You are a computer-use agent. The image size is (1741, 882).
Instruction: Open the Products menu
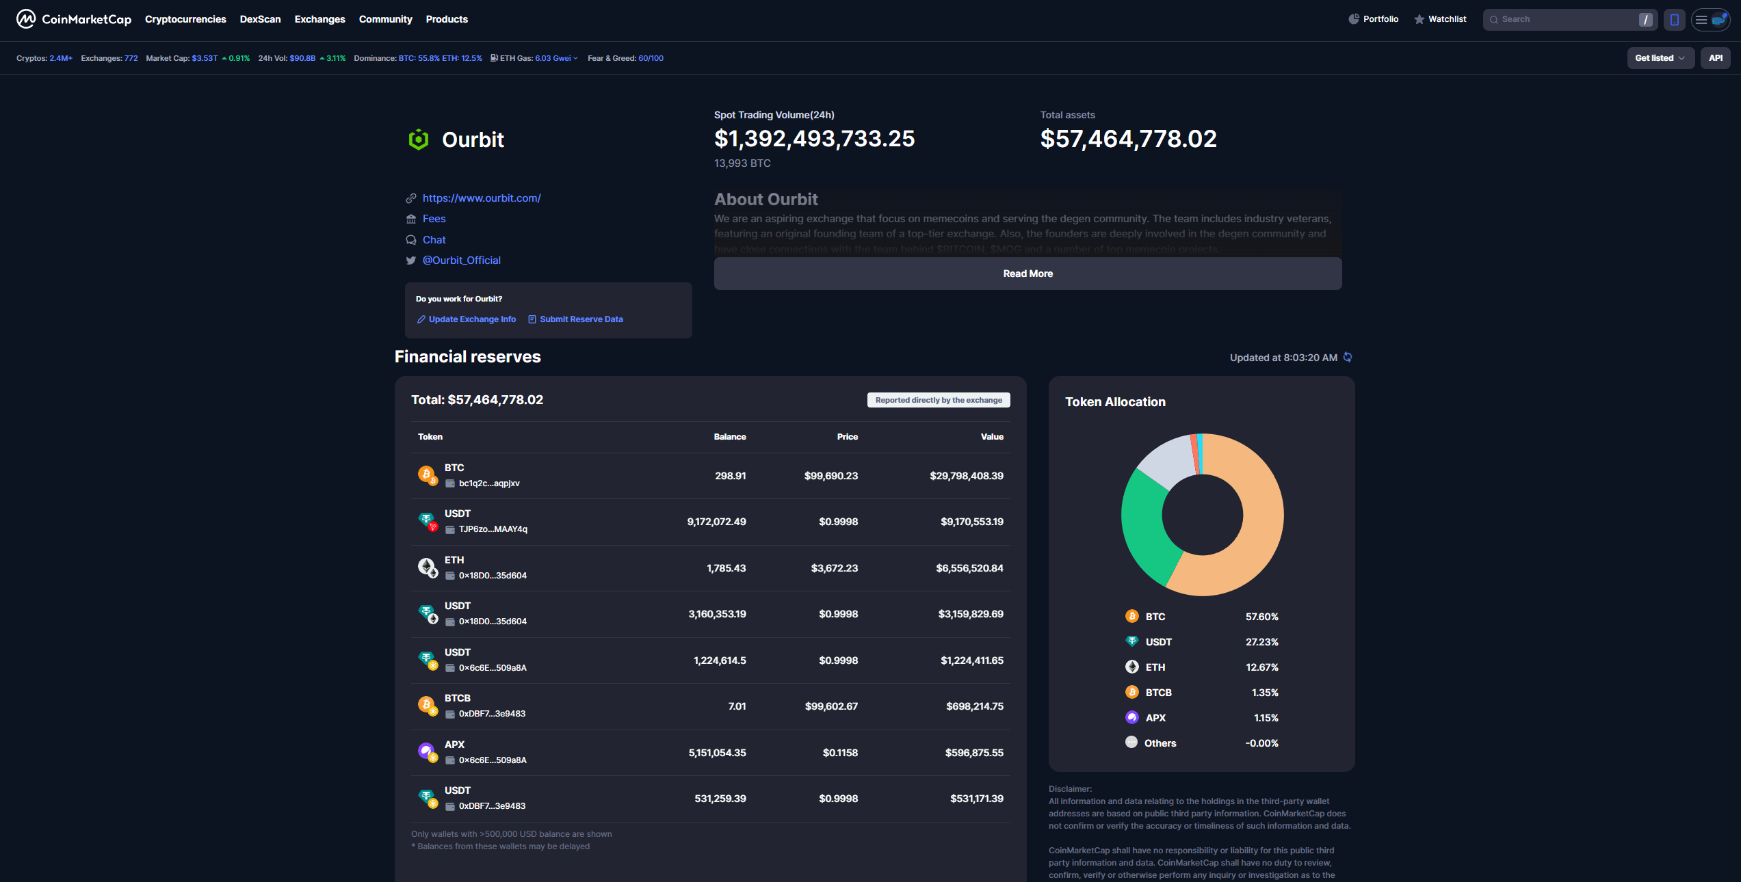[x=447, y=19]
